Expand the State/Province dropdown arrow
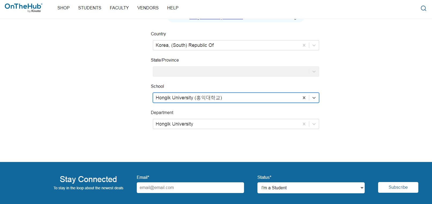The width and height of the screenshot is (432, 204). 314,71
